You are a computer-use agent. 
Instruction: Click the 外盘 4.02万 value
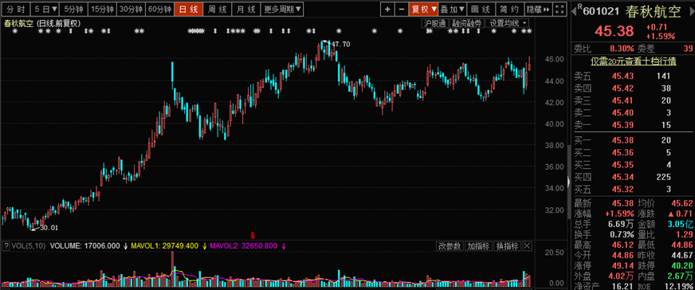(x=620, y=276)
